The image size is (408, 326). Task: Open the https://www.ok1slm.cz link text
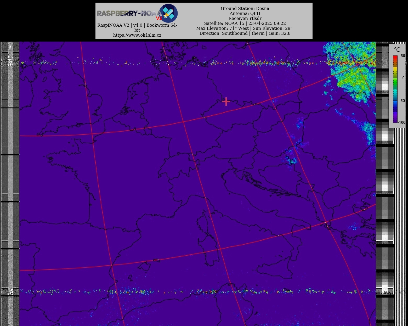137,35
